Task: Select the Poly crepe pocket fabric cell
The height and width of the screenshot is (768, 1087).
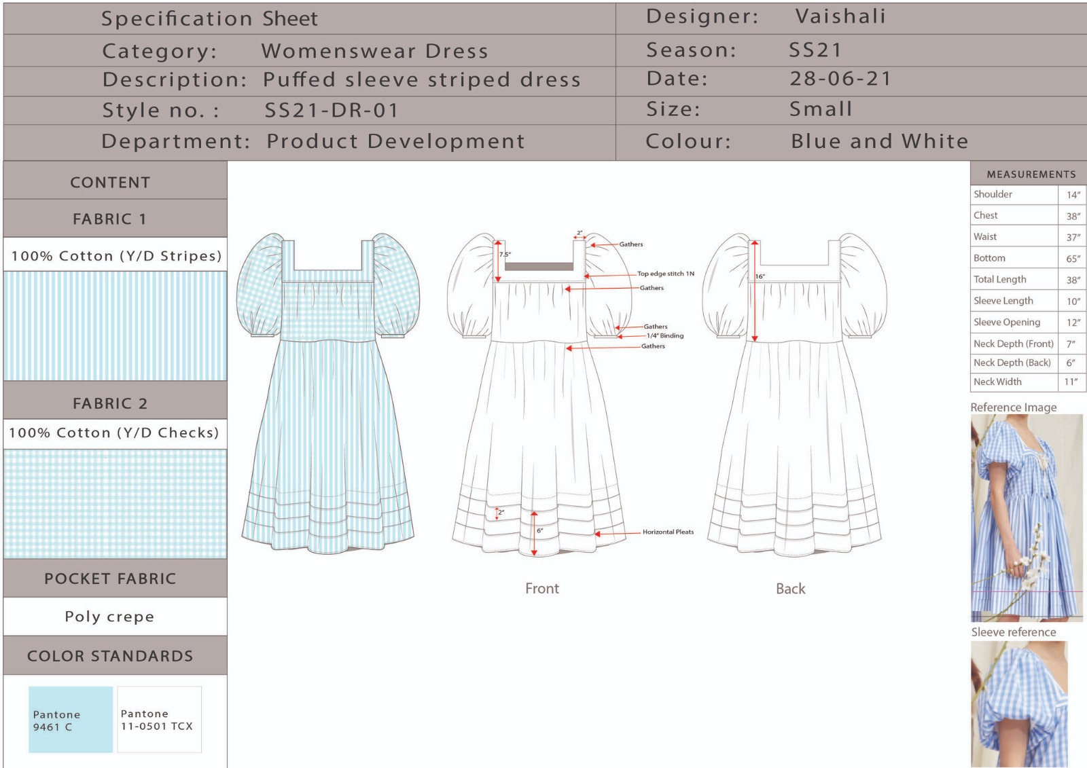Action: click(110, 617)
